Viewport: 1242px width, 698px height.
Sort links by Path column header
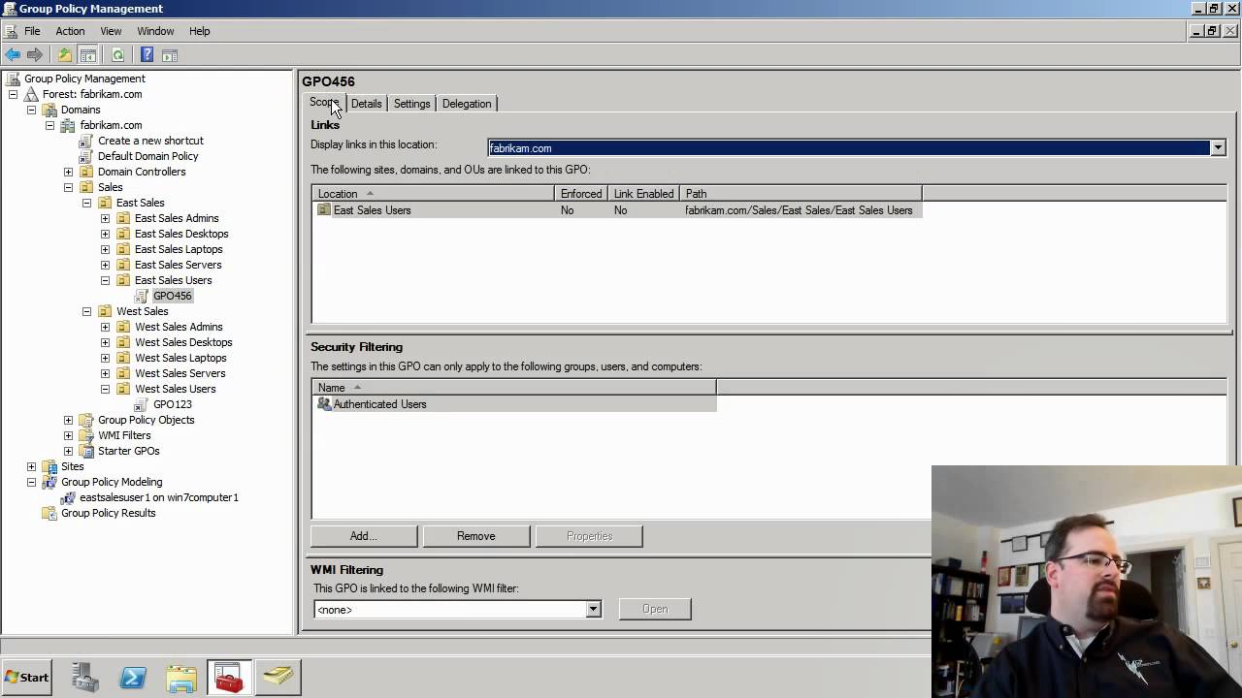[x=801, y=194]
